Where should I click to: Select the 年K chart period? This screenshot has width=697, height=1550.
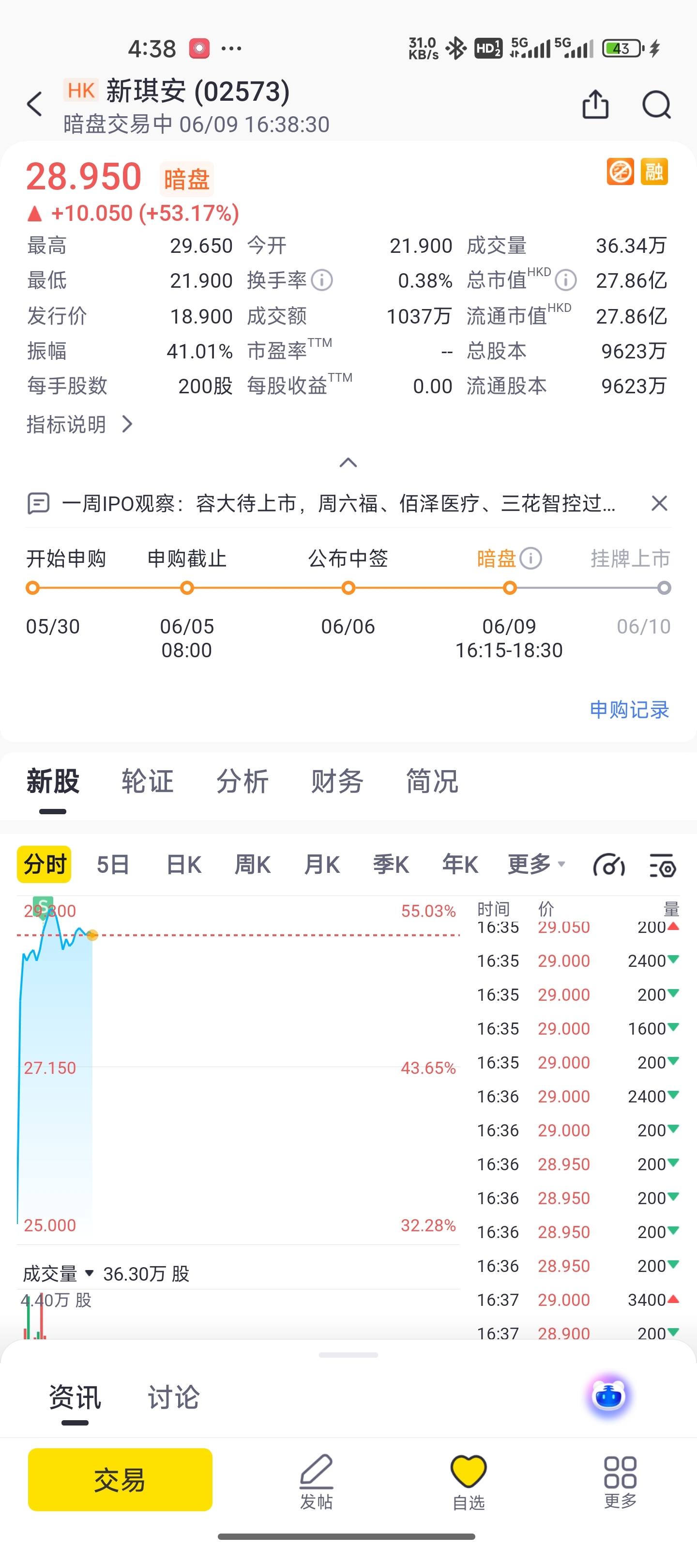(460, 865)
